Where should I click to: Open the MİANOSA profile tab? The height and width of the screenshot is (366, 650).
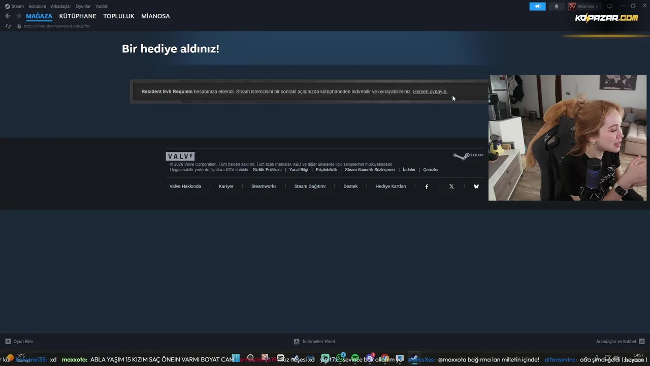[155, 16]
